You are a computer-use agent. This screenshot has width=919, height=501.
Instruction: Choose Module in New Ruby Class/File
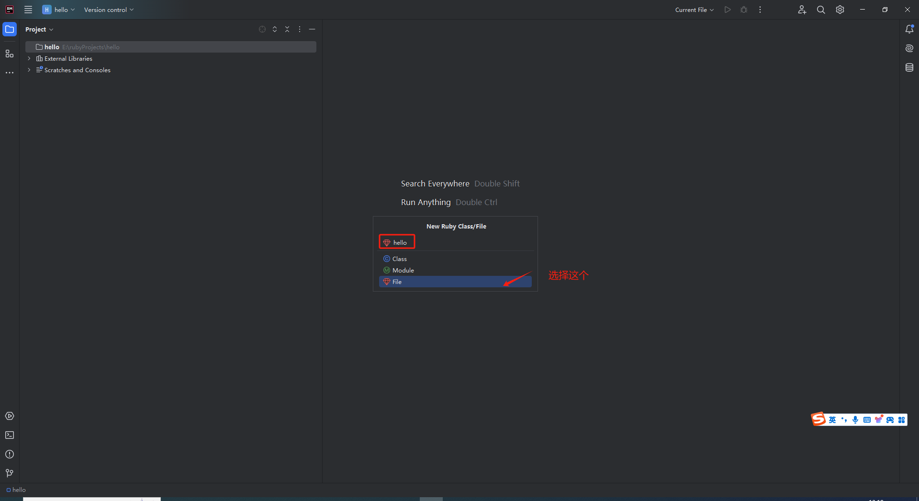click(x=455, y=270)
